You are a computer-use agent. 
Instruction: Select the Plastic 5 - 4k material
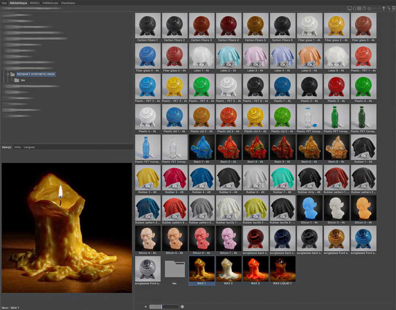tap(148, 119)
